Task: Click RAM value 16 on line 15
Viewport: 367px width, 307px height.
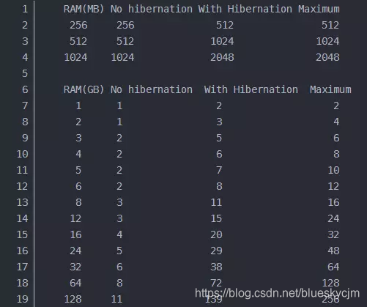Action: 75,234
